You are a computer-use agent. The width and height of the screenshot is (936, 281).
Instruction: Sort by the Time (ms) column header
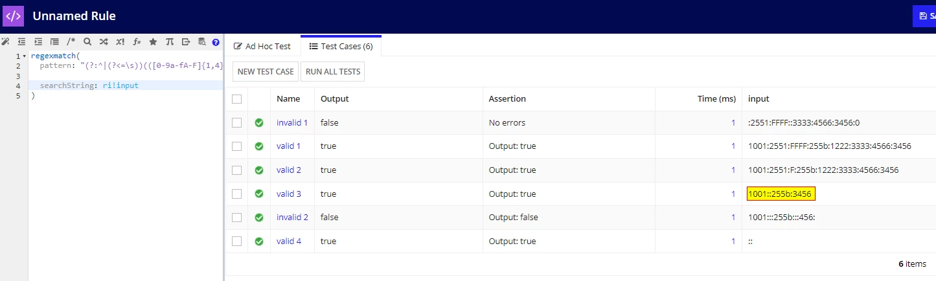pyautogui.click(x=718, y=99)
